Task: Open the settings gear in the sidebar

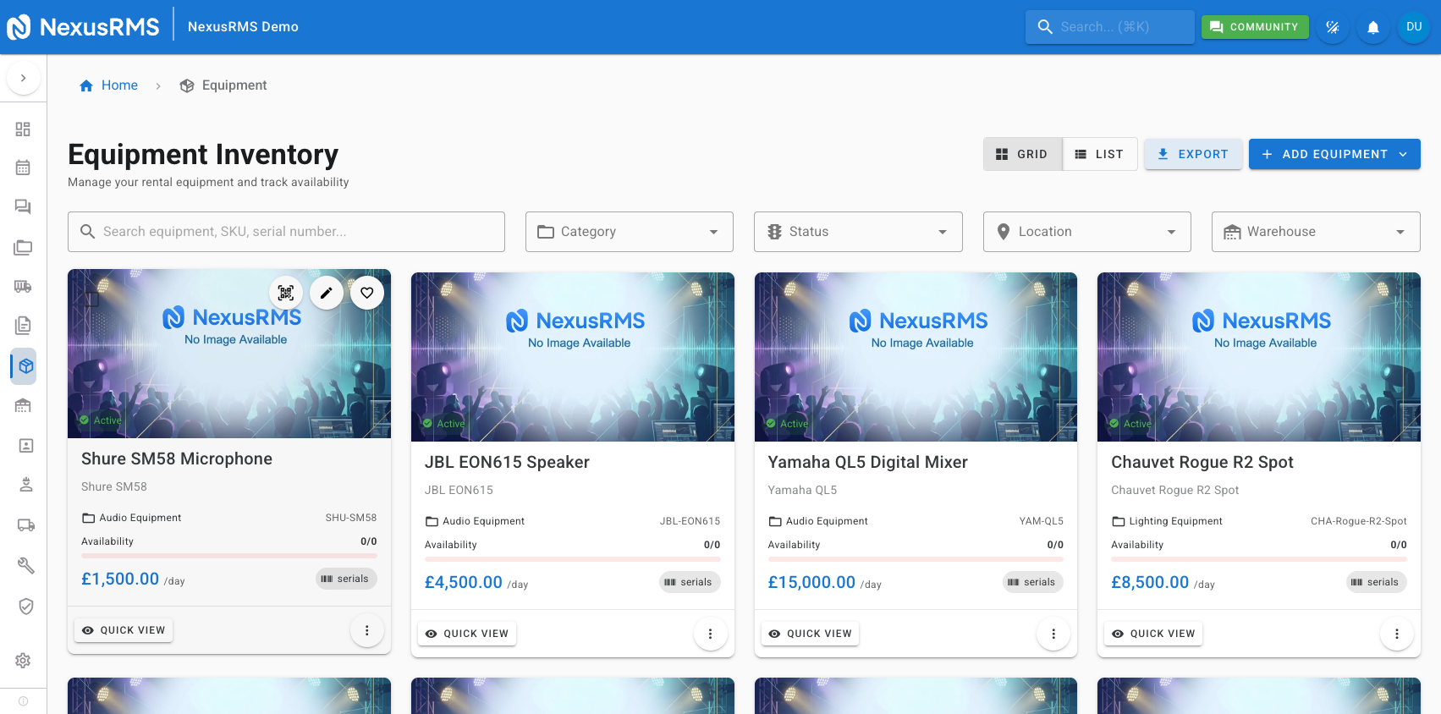Action: coord(23,660)
